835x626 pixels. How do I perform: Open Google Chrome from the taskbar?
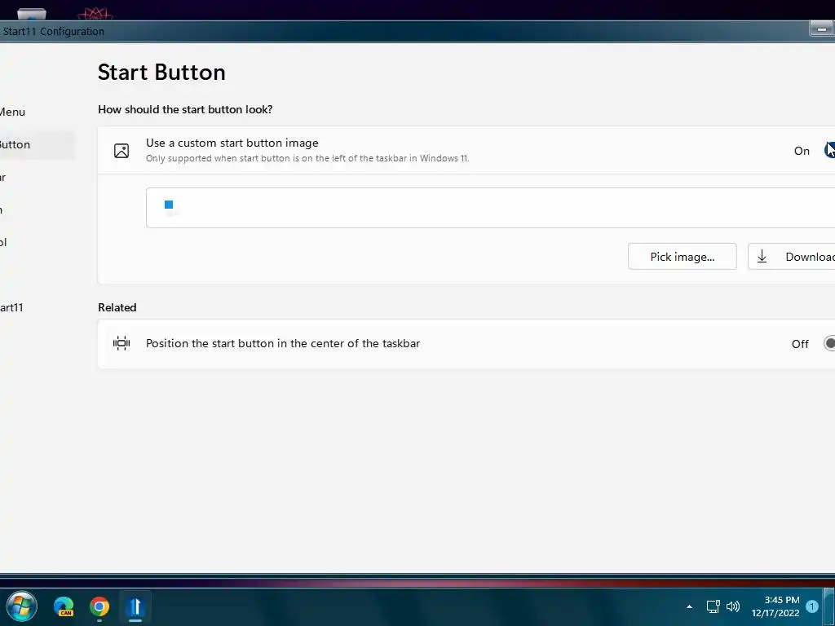[x=99, y=606]
